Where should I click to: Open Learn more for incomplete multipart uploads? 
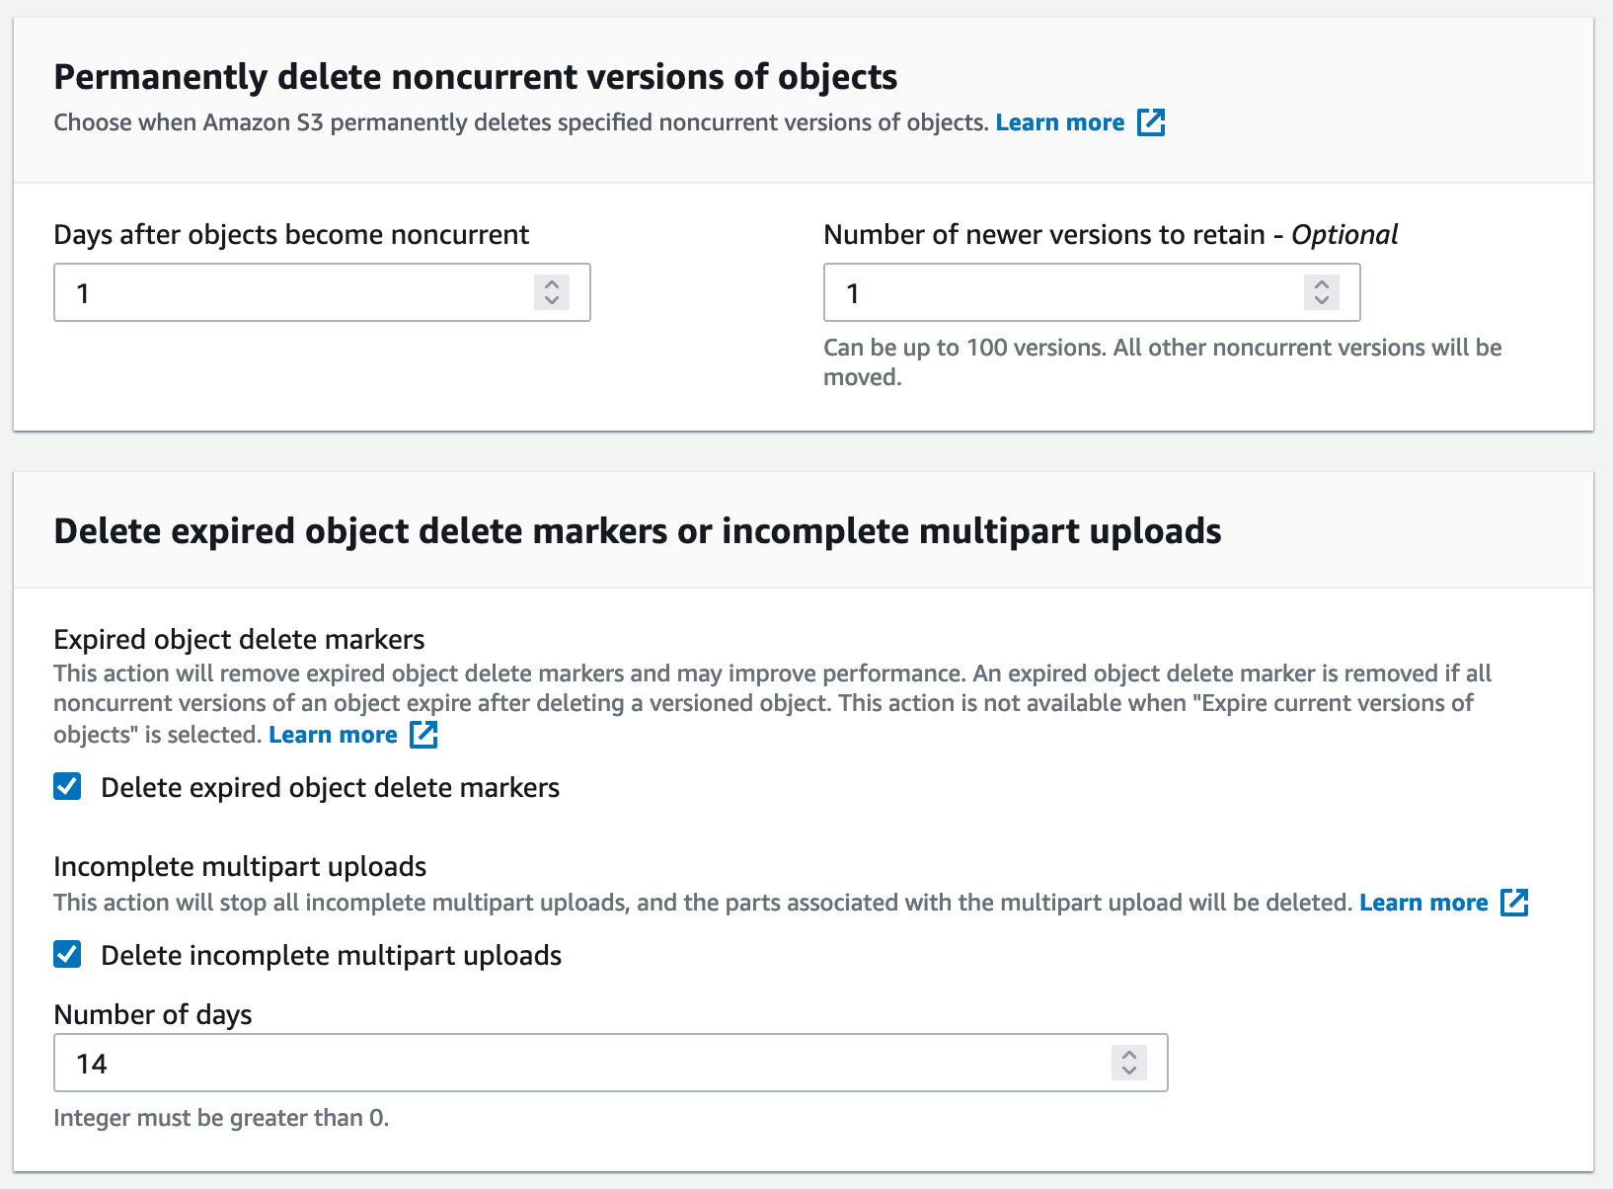tap(1423, 903)
